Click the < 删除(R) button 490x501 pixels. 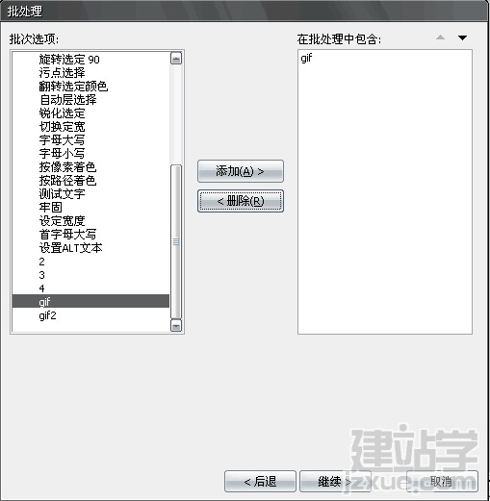pos(241,201)
